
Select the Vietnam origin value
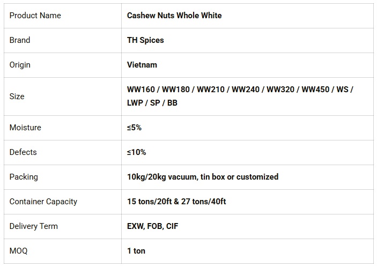pos(142,65)
